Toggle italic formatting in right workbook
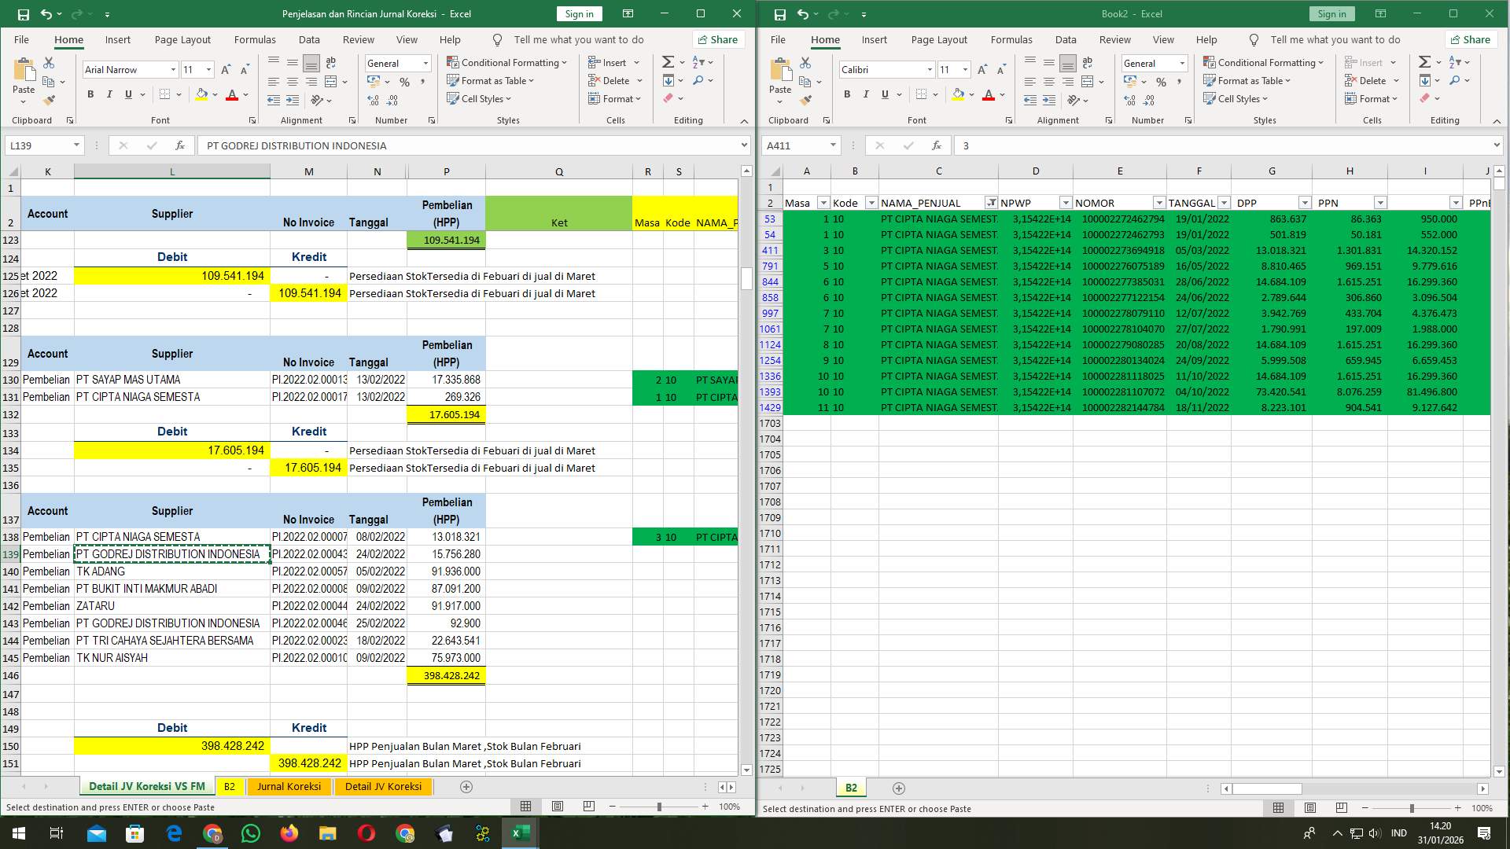 [x=865, y=94]
